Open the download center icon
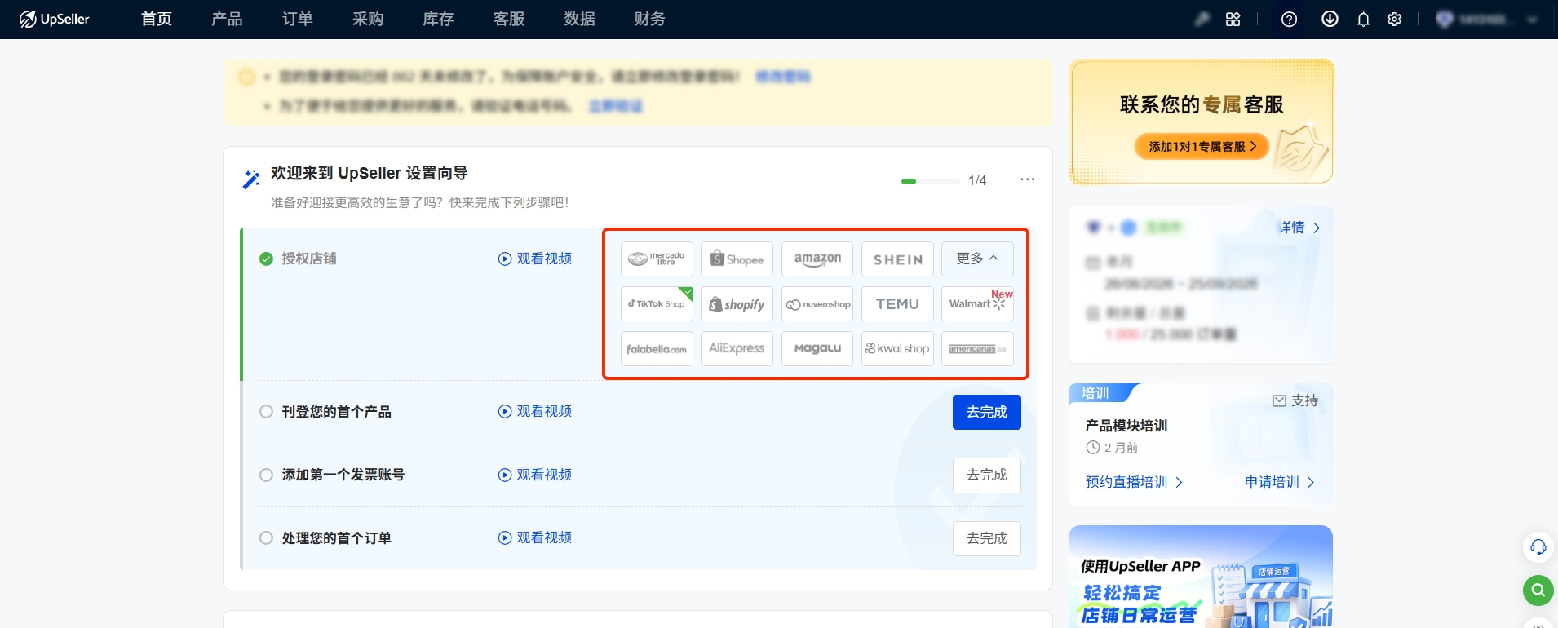This screenshot has width=1558, height=628. point(1330,19)
